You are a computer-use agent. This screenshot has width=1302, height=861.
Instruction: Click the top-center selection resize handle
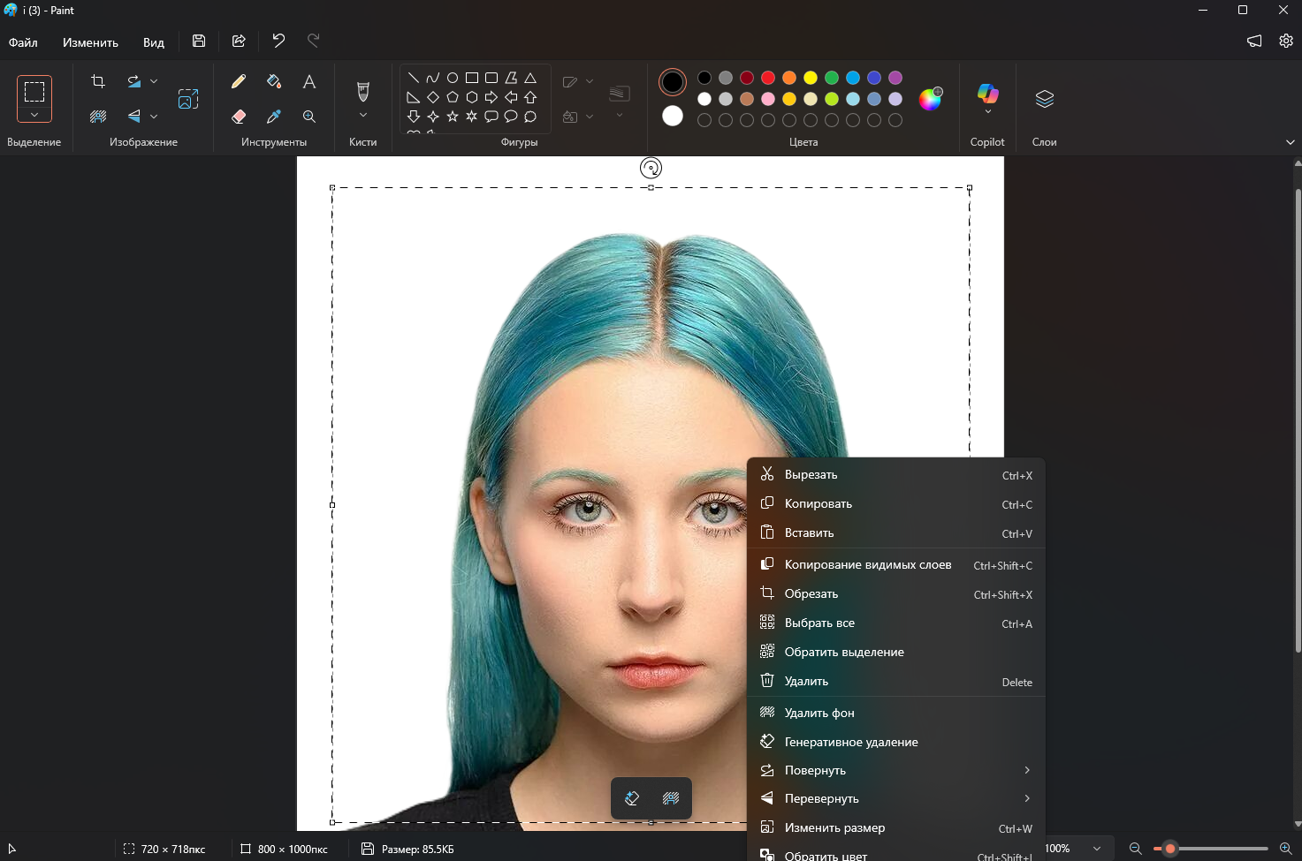point(651,187)
